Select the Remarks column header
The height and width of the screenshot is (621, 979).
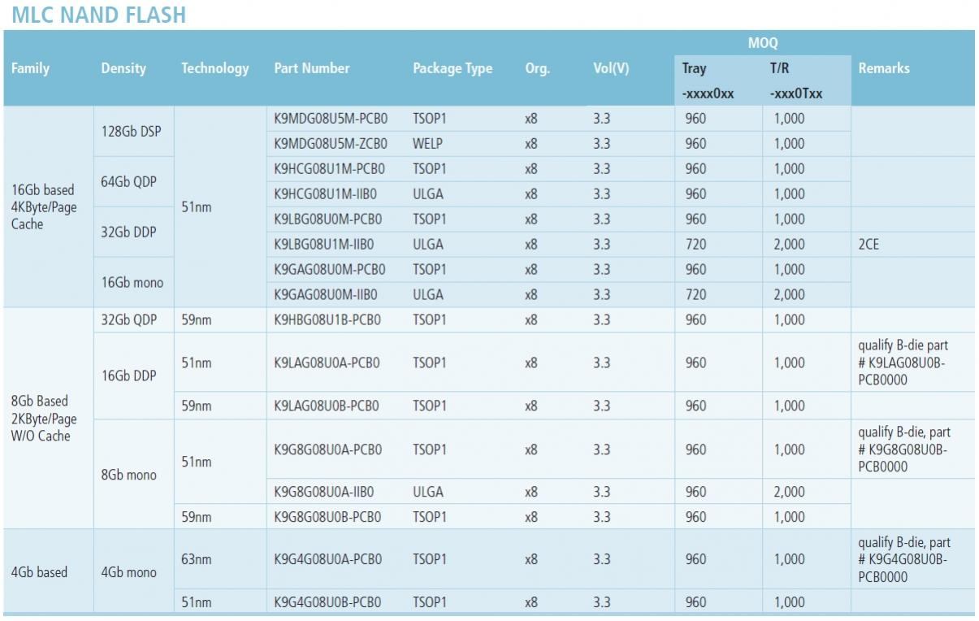coord(884,68)
